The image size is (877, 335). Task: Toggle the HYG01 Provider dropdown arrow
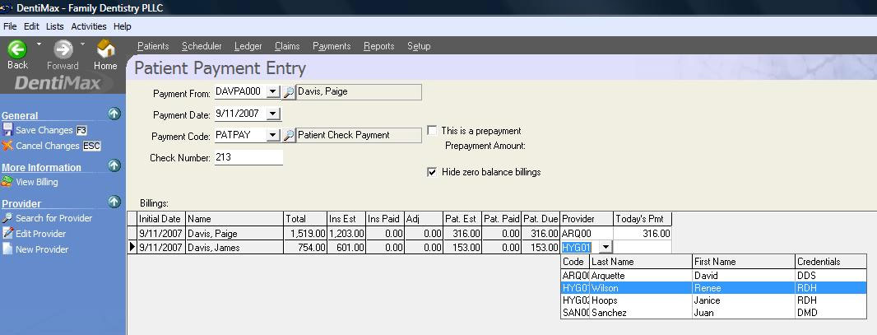pyautogui.click(x=606, y=247)
